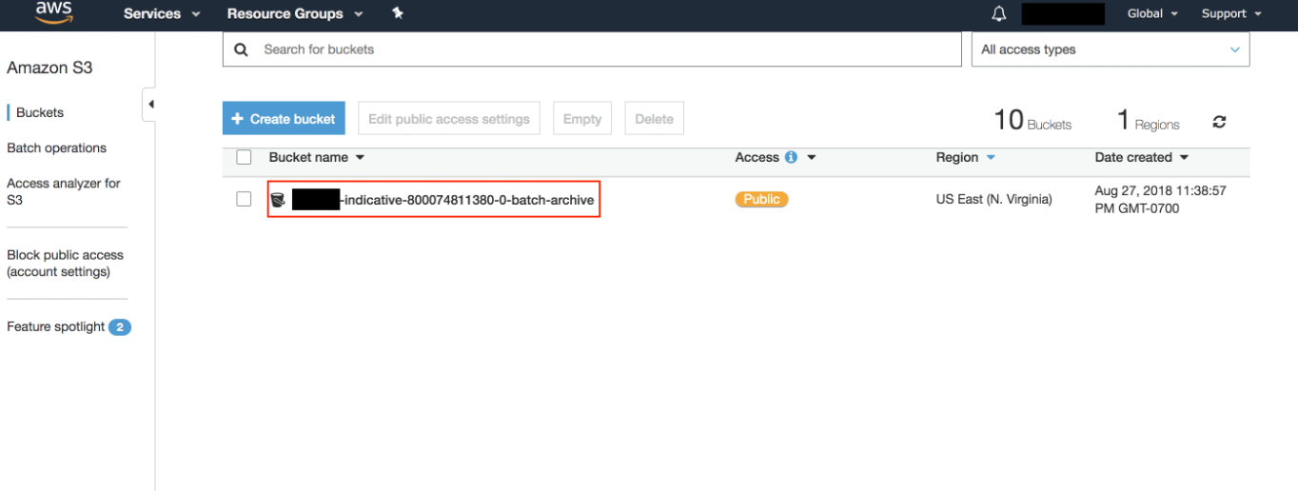Open the AWS home logo
This screenshot has height=491, width=1298.
click(54, 12)
